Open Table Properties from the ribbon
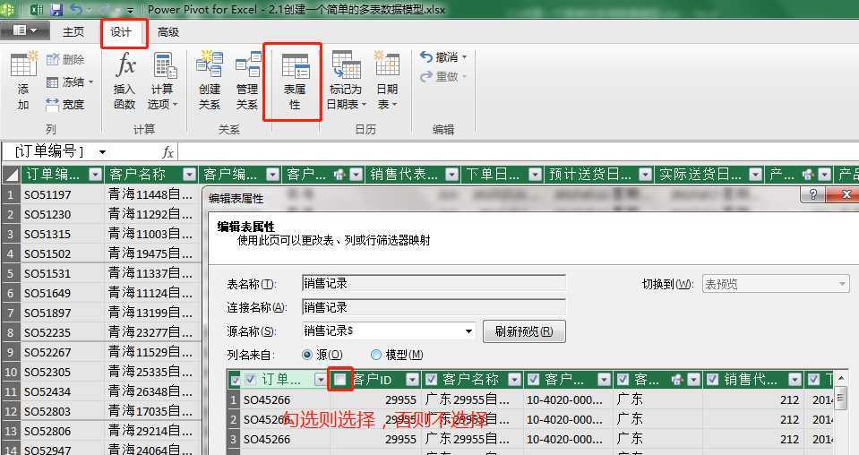This screenshot has height=455, width=859. coord(295,81)
